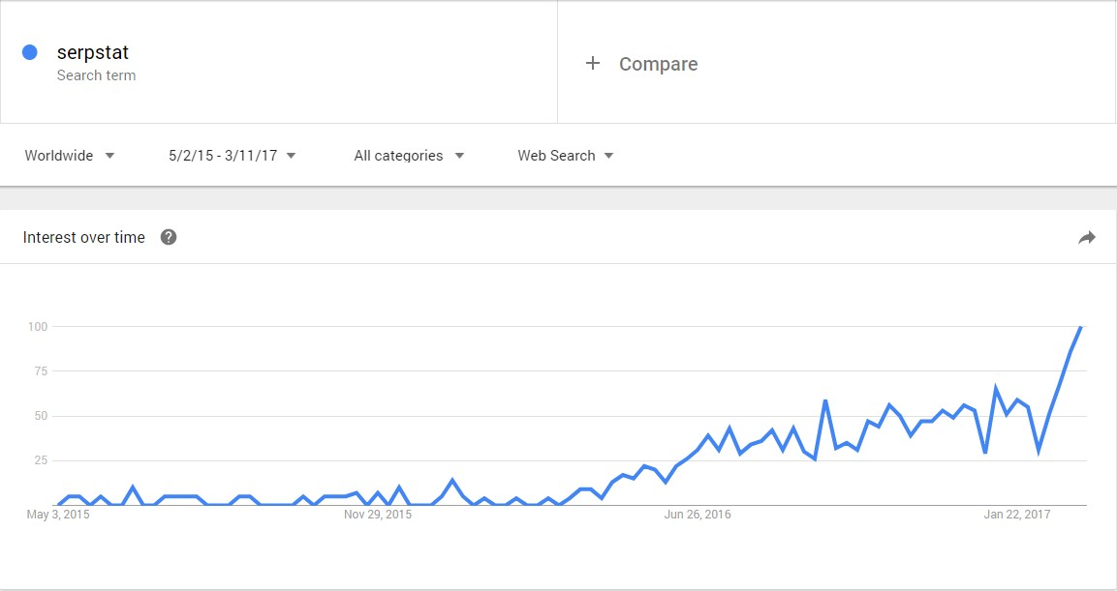Click the blue serpstat color dot
The image size is (1117, 591).
pyautogui.click(x=30, y=52)
